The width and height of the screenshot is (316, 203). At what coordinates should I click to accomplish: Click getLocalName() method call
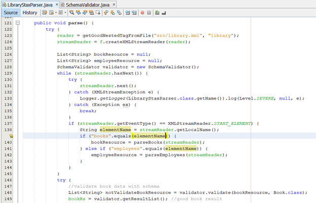pyautogui.click(x=196, y=130)
